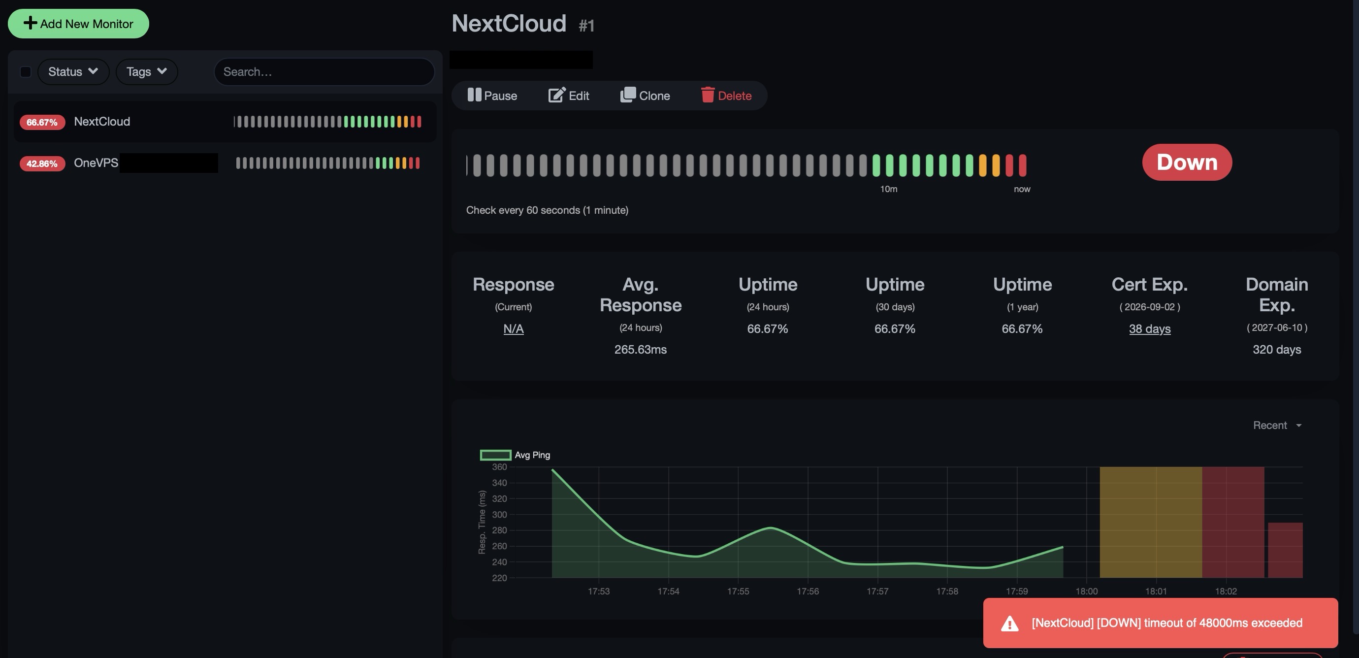
Task: Click the clone copy icon
Action: pos(628,95)
